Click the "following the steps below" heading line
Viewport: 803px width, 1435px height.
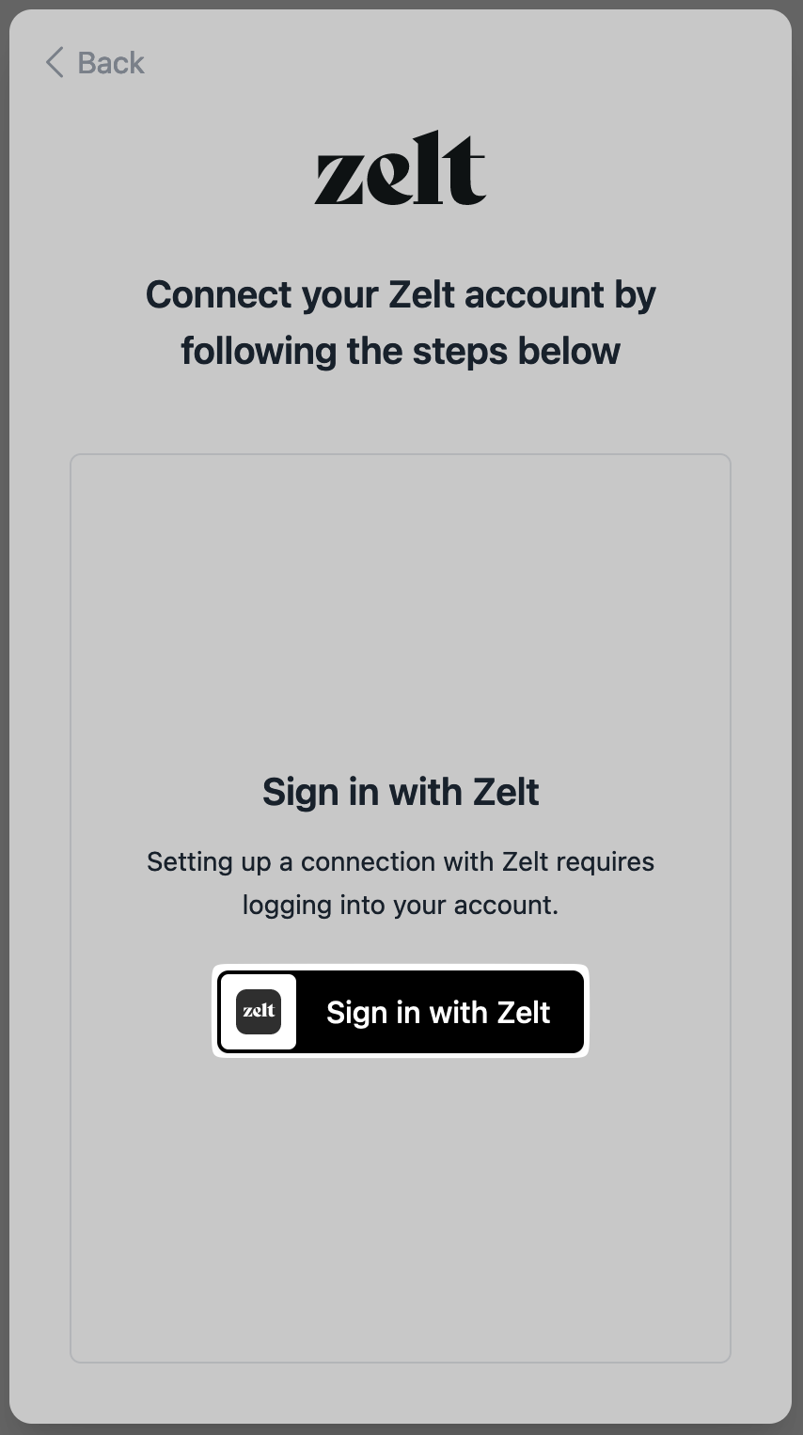[x=401, y=351]
